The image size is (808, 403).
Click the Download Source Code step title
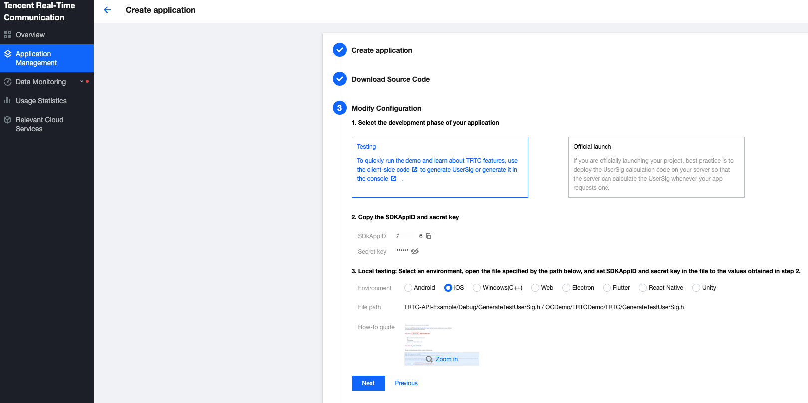point(391,79)
